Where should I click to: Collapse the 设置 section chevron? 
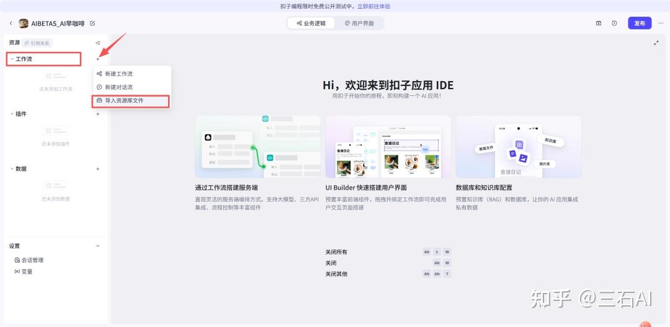[97, 246]
